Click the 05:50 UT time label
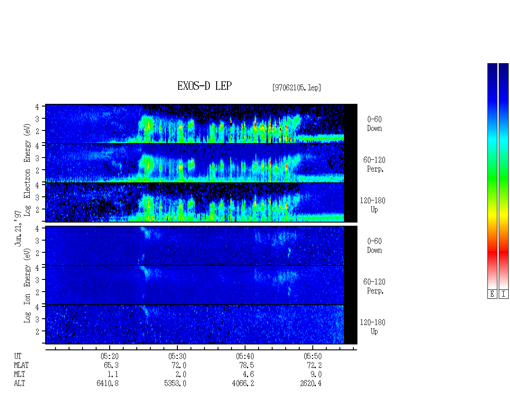Viewport: 510px width, 395px height. click(x=313, y=356)
